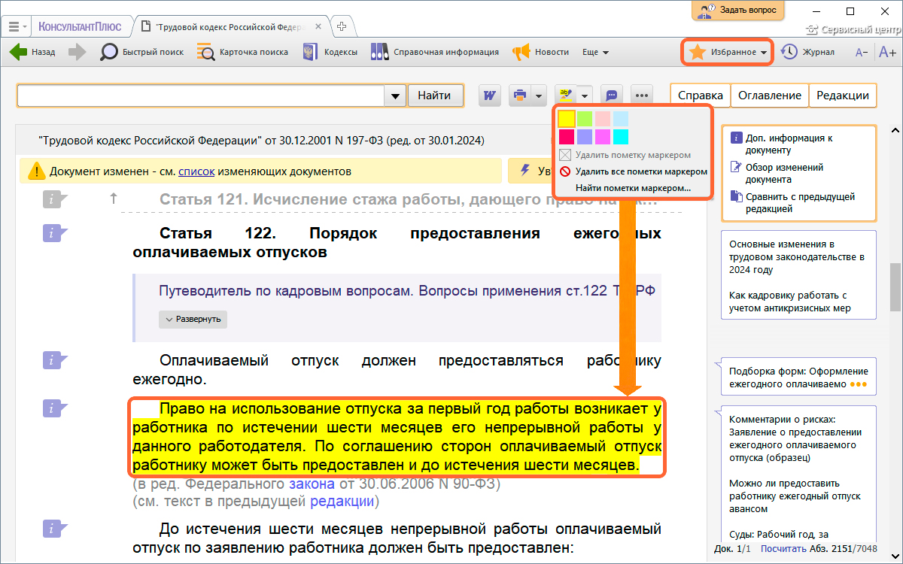Open the Сервисный центр link
Screen dimensions: 903x564
click(x=852, y=31)
